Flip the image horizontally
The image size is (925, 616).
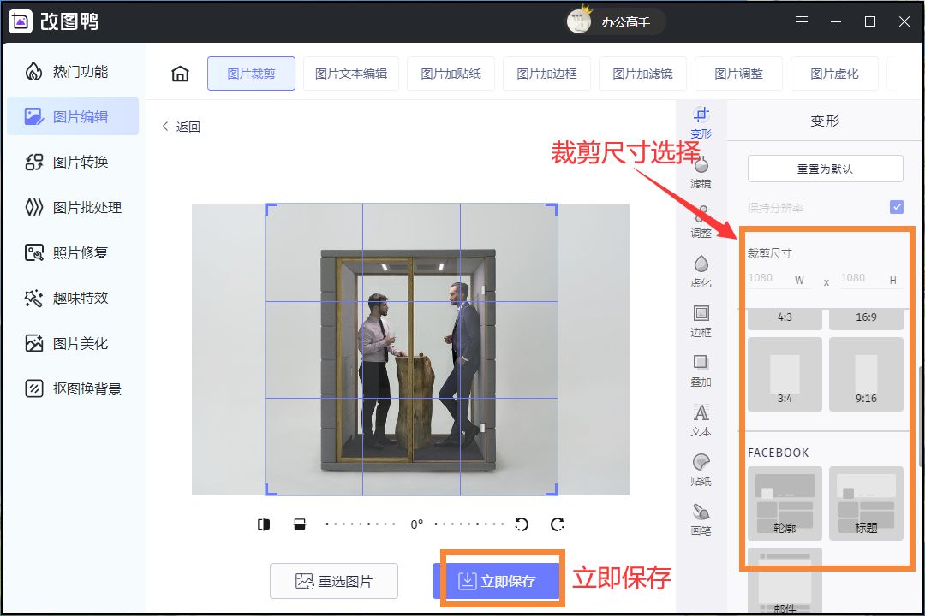point(264,524)
